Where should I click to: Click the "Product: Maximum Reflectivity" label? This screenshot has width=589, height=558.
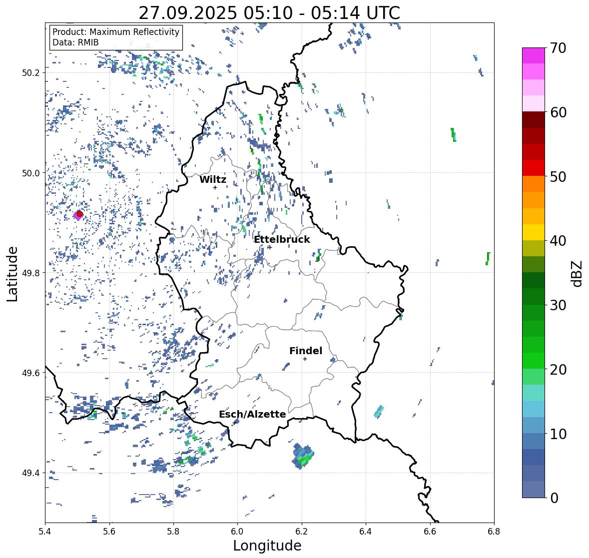[x=116, y=32]
